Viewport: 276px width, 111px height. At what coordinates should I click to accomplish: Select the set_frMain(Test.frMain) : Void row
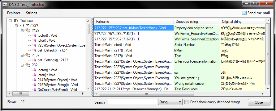coord(133,28)
